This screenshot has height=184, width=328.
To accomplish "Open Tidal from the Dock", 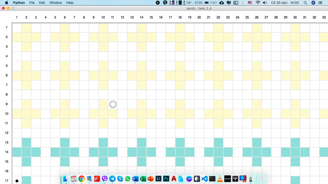I will tap(235, 179).
